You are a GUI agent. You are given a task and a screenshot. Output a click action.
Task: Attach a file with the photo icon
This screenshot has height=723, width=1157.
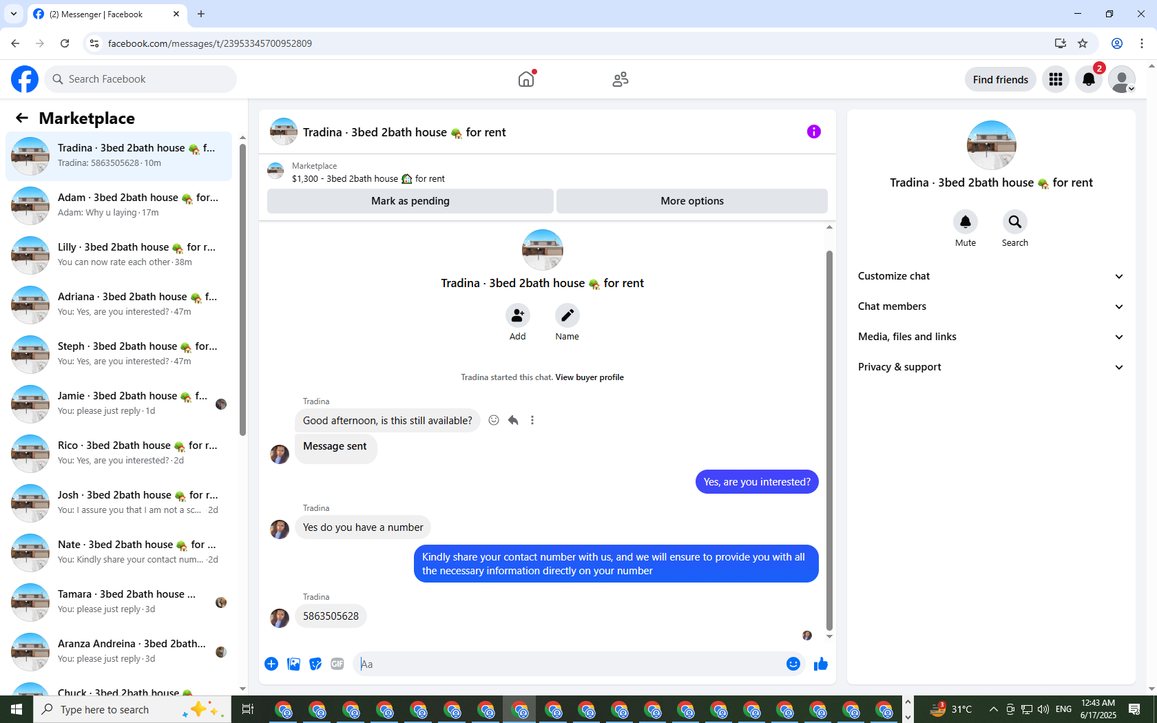tap(293, 664)
